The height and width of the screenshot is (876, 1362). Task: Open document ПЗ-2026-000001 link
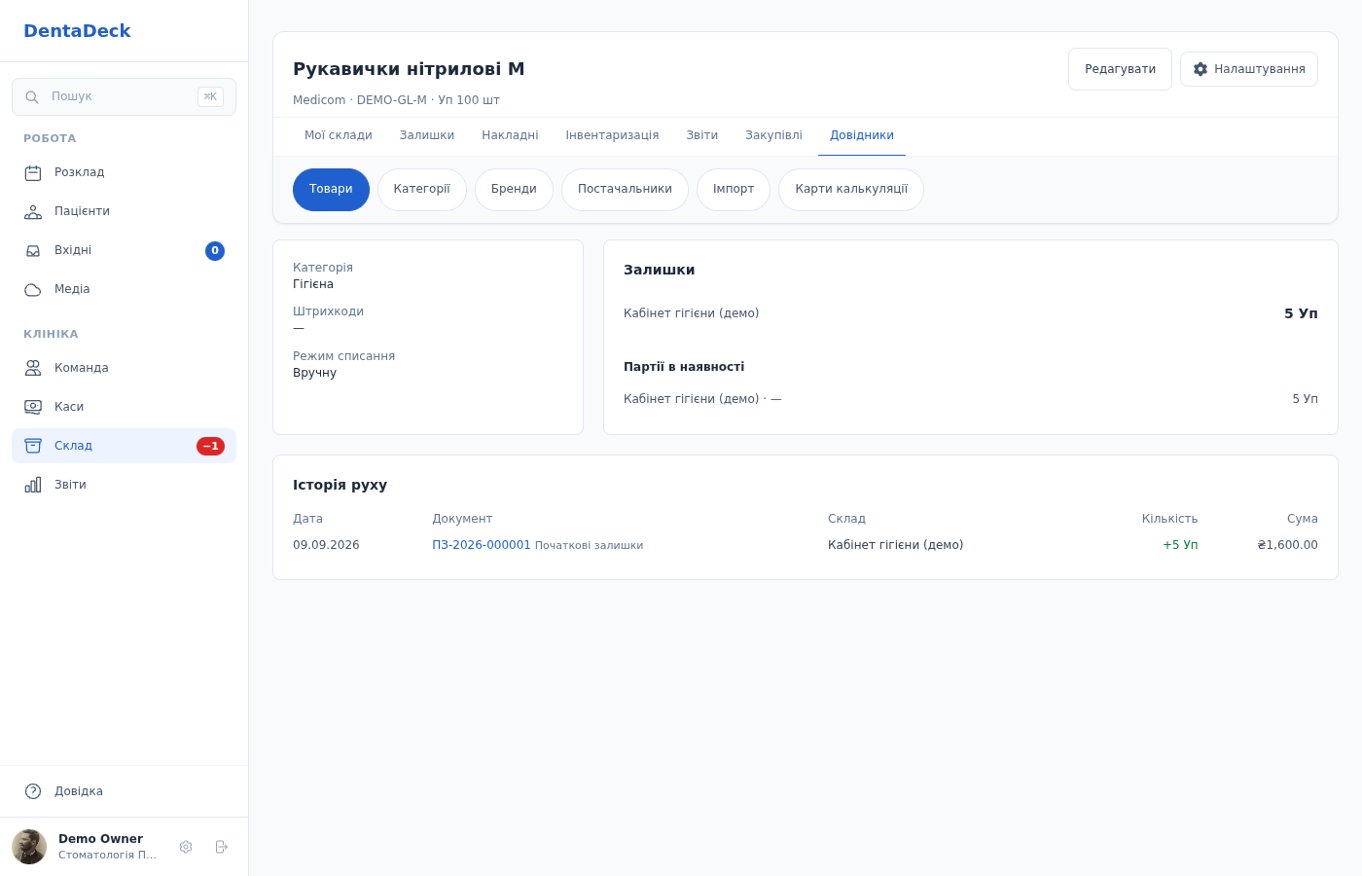point(482,545)
